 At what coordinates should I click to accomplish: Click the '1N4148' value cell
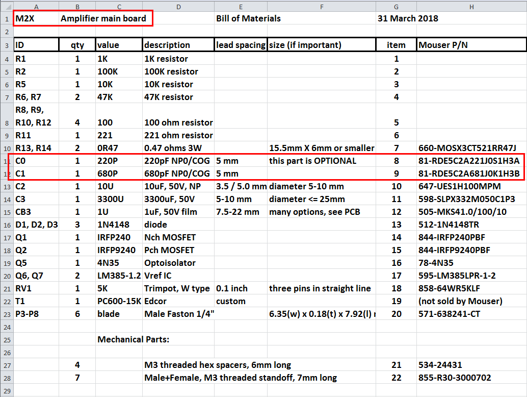point(119,225)
